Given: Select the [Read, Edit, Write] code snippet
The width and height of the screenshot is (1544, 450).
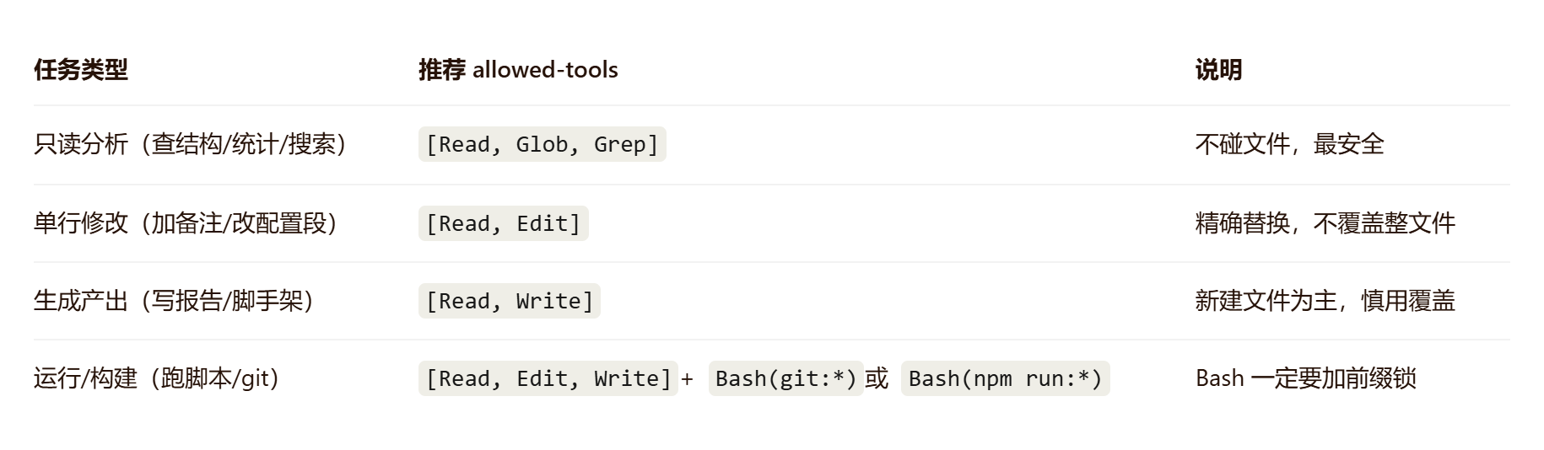Looking at the screenshot, I should (548, 378).
